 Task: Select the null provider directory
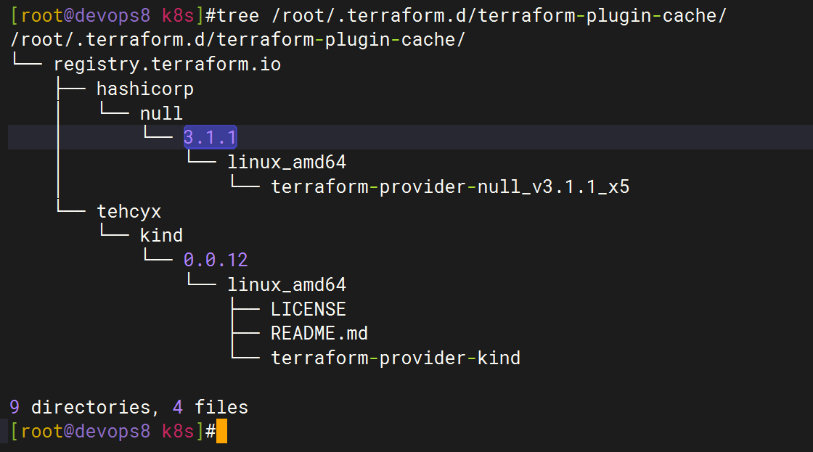161,113
